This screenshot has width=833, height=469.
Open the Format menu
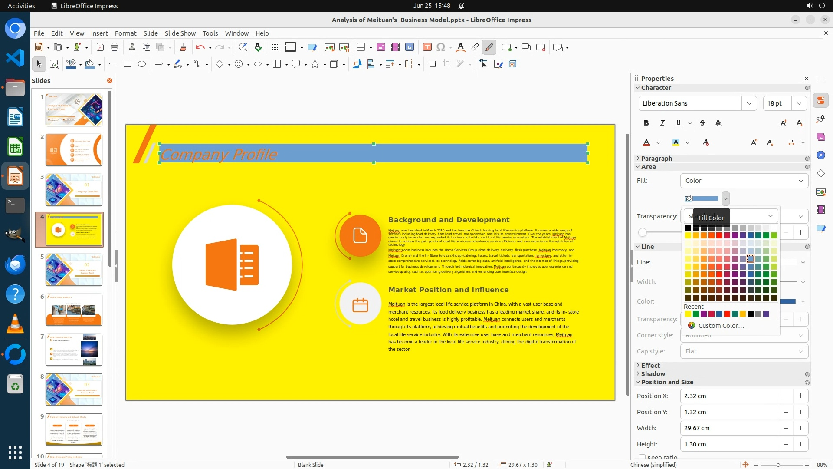[x=125, y=33]
